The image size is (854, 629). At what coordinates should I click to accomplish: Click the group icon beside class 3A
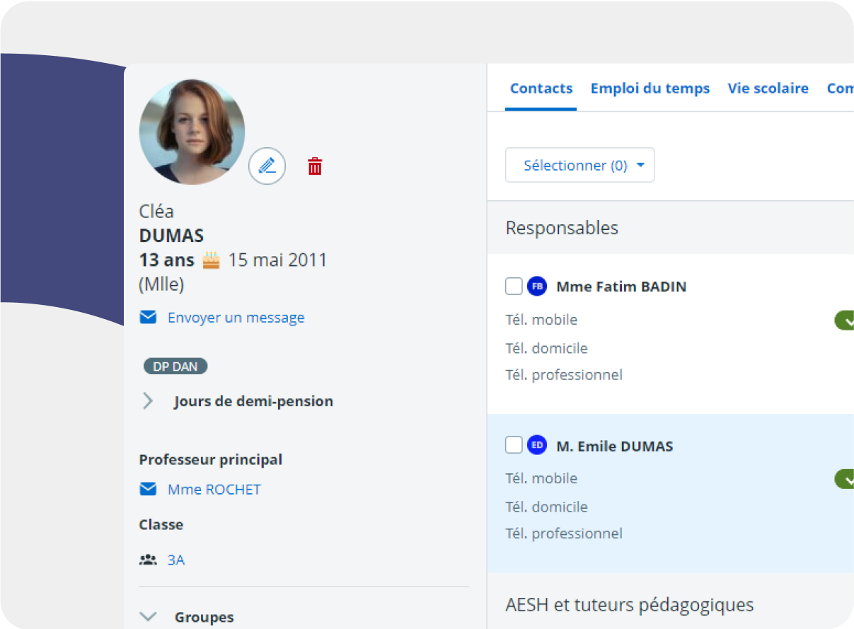pyautogui.click(x=148, y=560)
